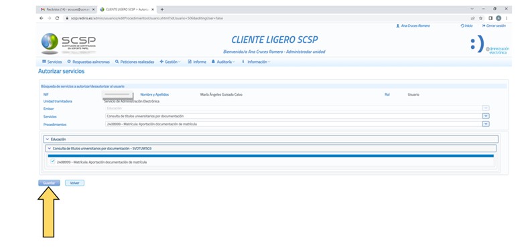Image resolution: width=528 pixels, height=248 pixels.
Task: Click the Volver button
Action: (x=74, y=183)
